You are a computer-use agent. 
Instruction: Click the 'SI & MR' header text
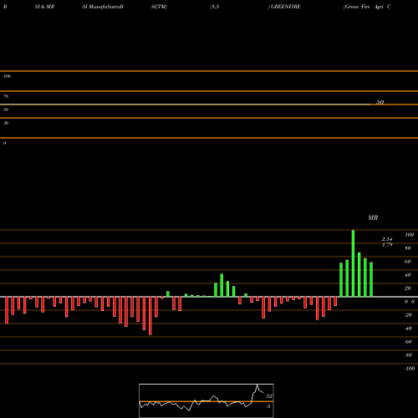(x=44, y=7)
